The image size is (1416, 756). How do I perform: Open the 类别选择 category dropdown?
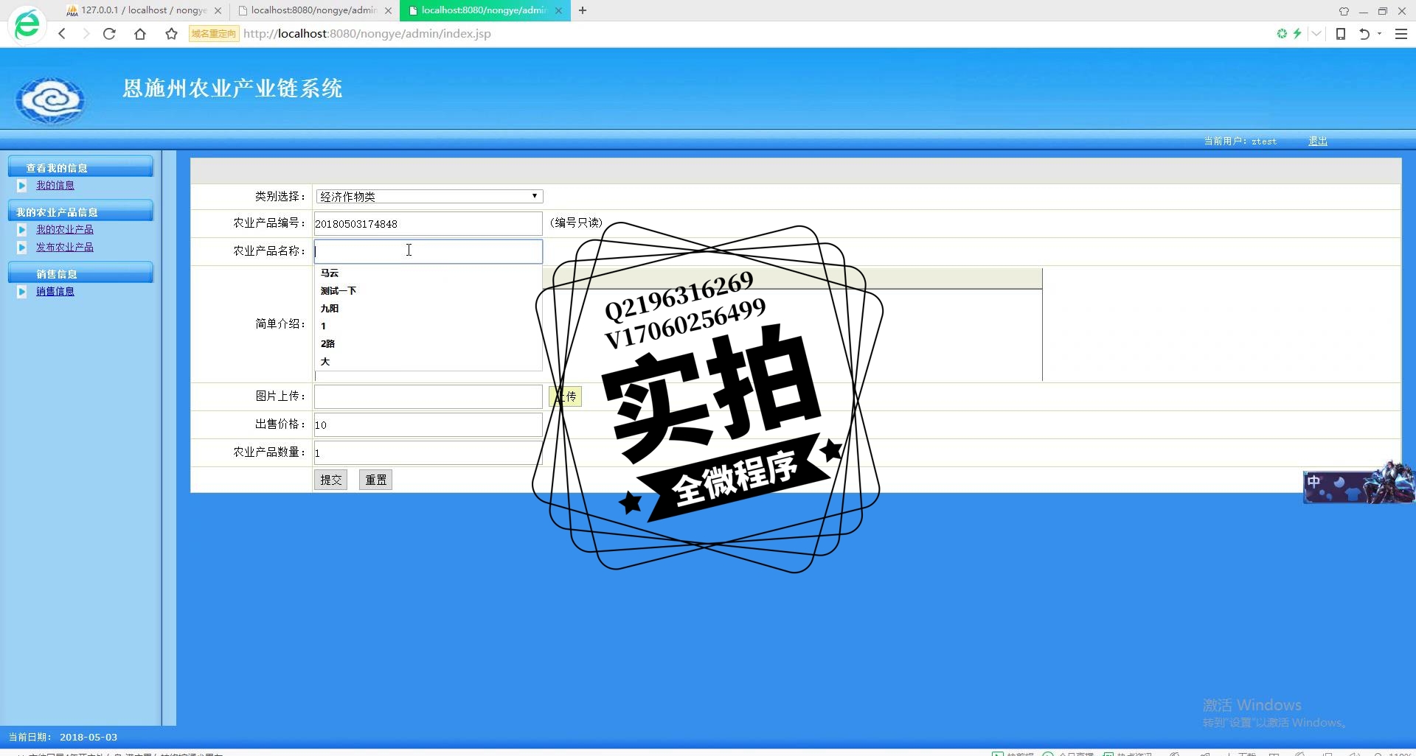tap(429, 196)
